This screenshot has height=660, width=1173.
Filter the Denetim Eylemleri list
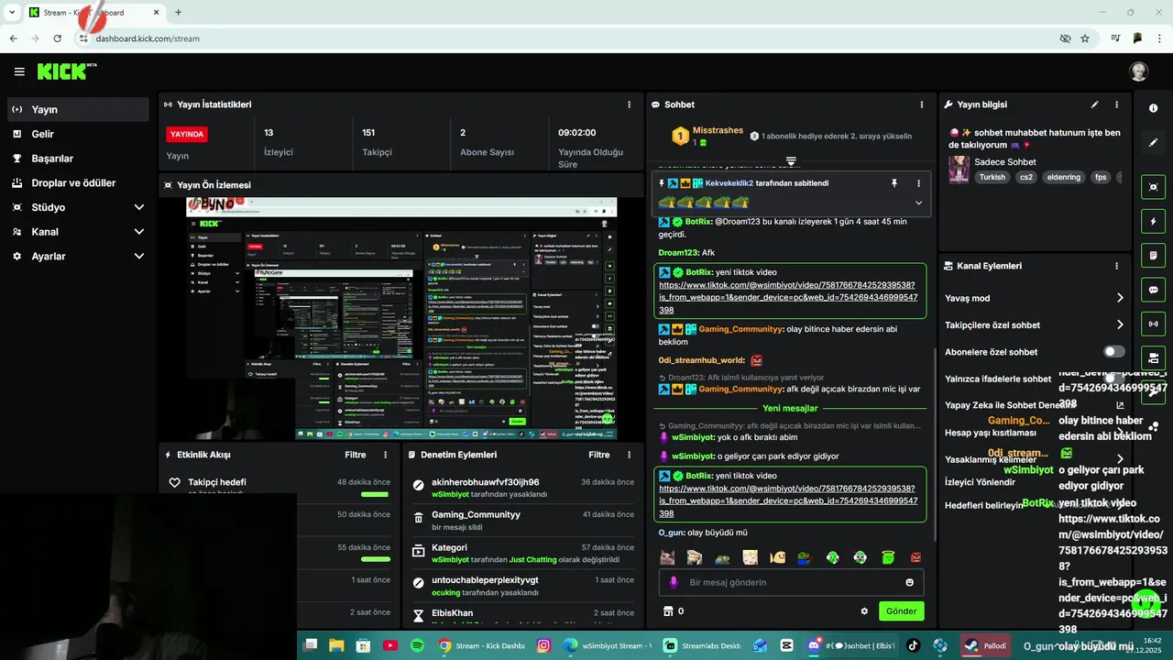point(599,455)
